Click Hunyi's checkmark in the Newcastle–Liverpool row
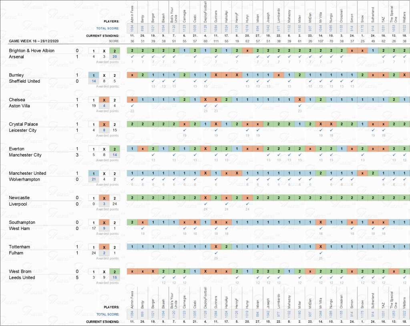The width and height of the screenshot is (410, 326). click(247, 204)
